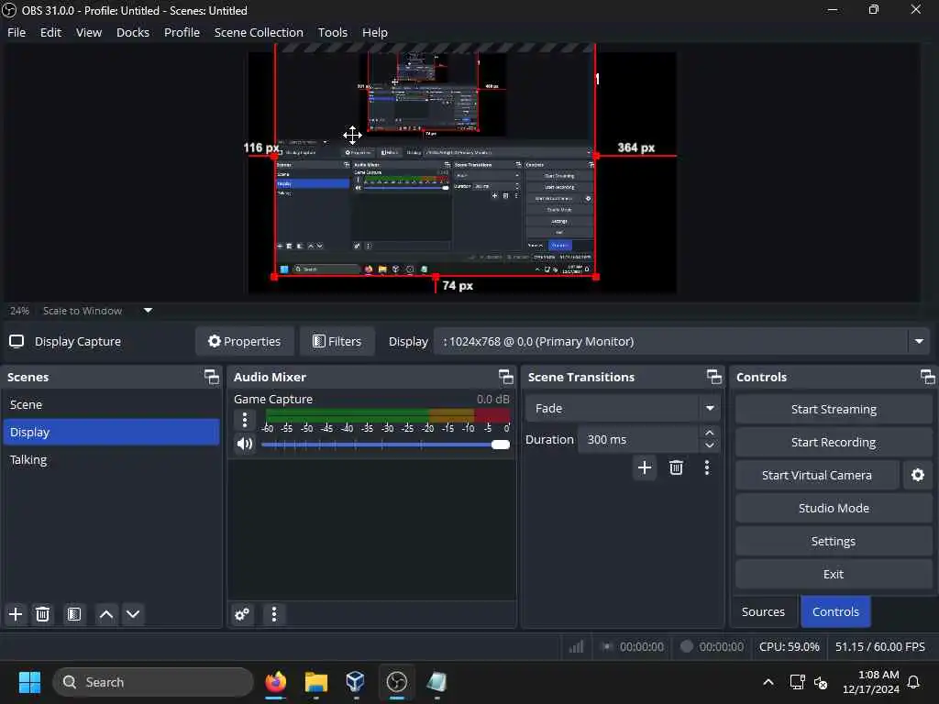Open Windows Start menu

coord(29,682)
